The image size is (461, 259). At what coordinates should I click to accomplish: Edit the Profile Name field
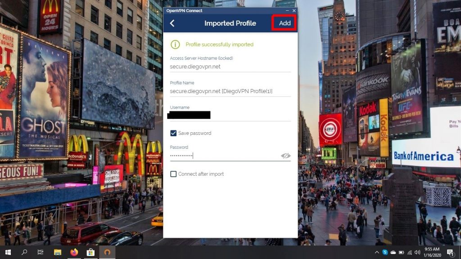tap(230, 91)
